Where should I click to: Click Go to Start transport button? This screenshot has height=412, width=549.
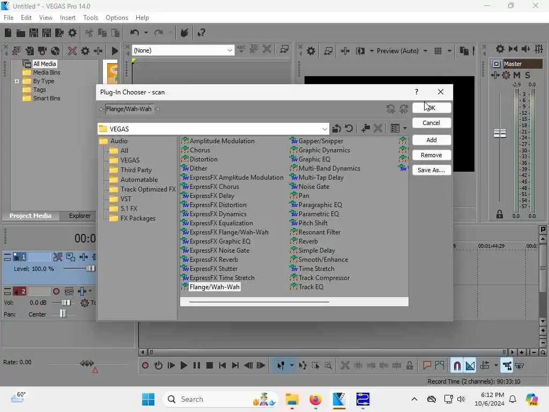pos(222,366)
